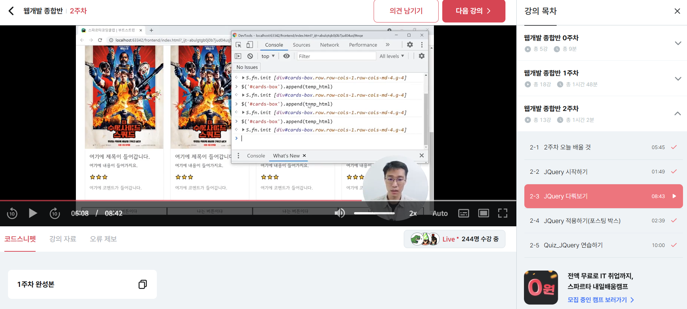687x309 pixels.
Task: Open lecture 2-1 2주차 오늘 배울 것
Action: pos(603,147)
